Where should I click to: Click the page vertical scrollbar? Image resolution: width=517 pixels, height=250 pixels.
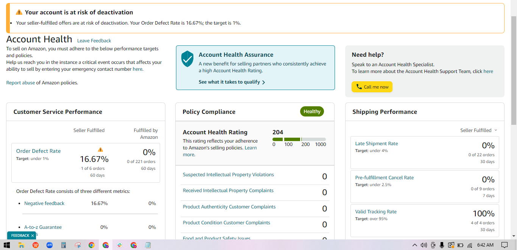[x=514, y=71]
